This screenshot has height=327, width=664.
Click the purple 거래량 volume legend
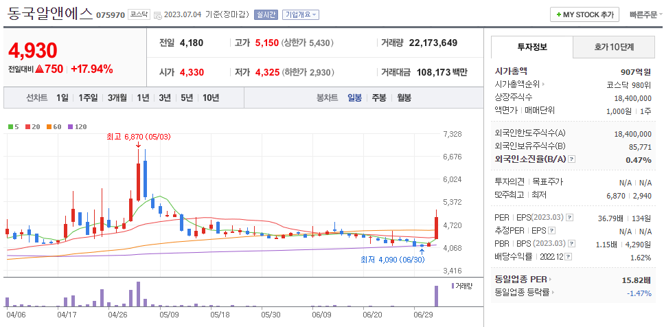tap(461, 286)
